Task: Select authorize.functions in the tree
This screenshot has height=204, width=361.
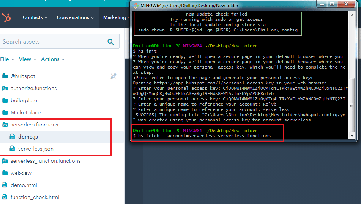Action: click(x=34, y=88)
